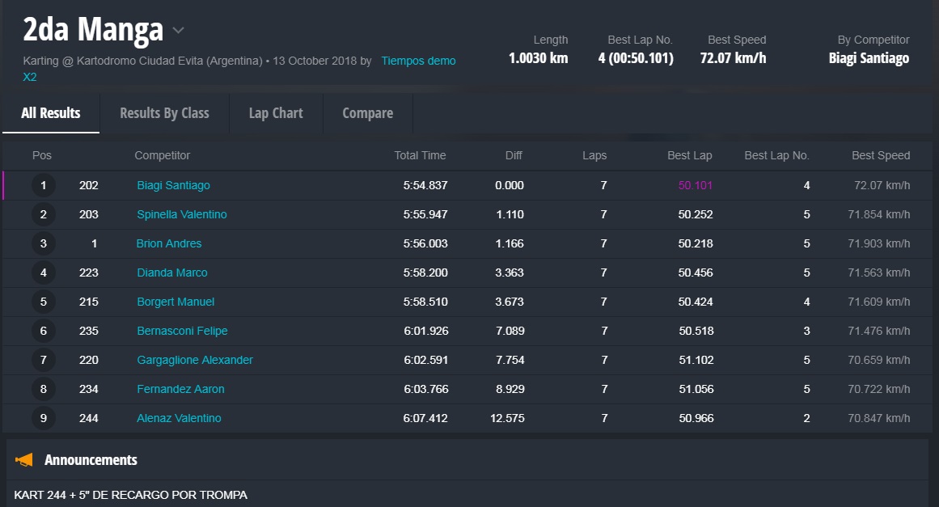
Task: Click the Total Time column header
Action: [x=420, y=155]
